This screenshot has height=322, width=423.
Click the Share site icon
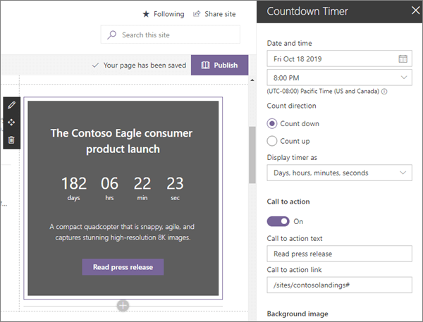[x=197, y=14]
